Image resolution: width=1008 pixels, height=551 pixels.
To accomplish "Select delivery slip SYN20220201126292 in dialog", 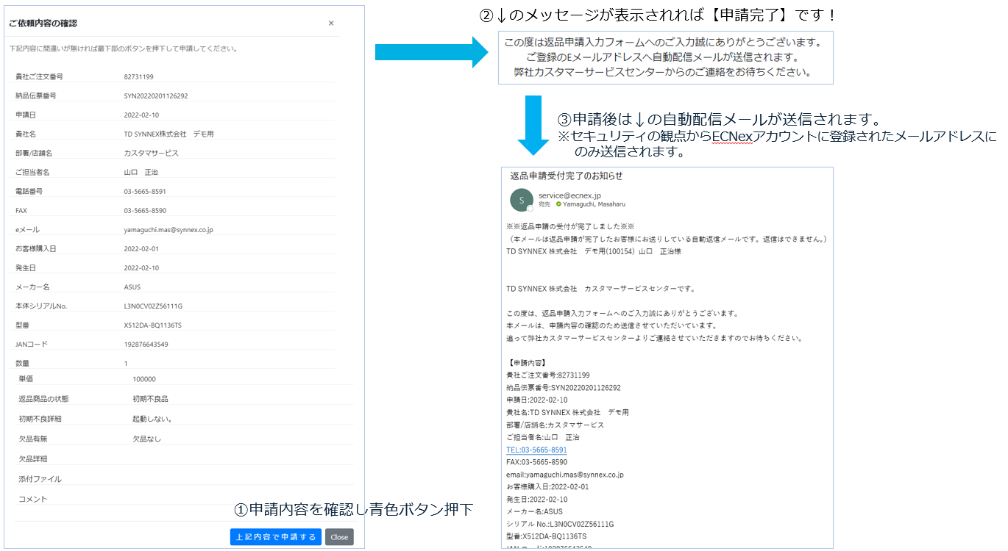I will point(156,96).
